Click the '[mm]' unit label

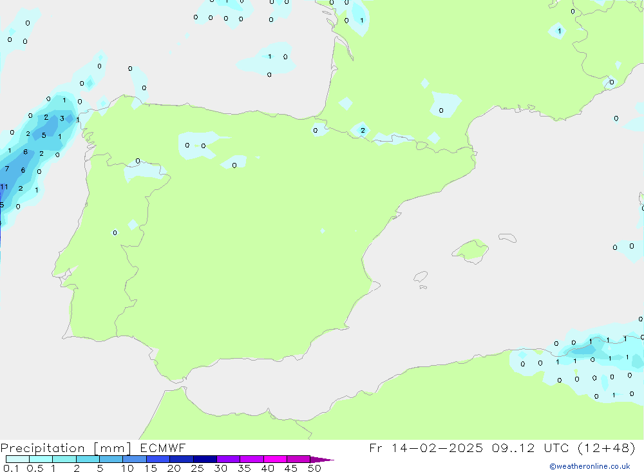pos(112,448)
